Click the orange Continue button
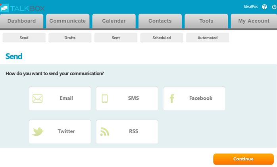 (243, 159)
